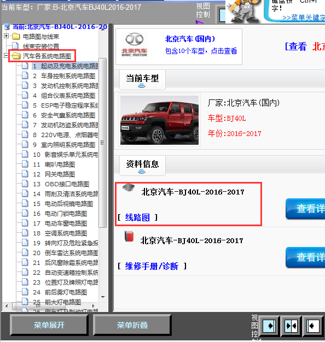Open the 线束安装位置 document item
325x342 pixels.
coord(41,46)
